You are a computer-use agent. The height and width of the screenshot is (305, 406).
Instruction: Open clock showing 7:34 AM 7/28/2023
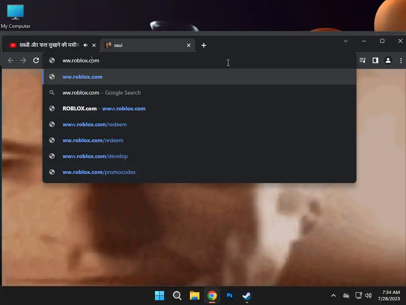click(389, 295)
